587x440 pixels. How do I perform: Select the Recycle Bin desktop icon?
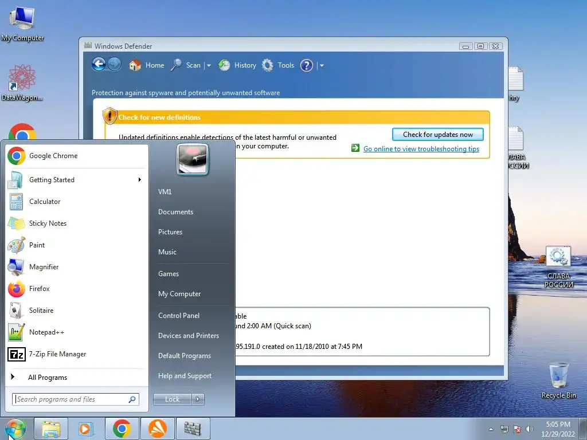click(x=558, y=380)
